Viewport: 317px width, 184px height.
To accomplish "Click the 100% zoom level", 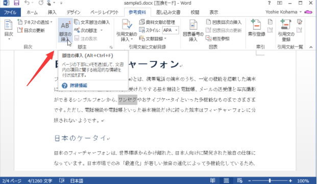I will (x=303, y=180).
